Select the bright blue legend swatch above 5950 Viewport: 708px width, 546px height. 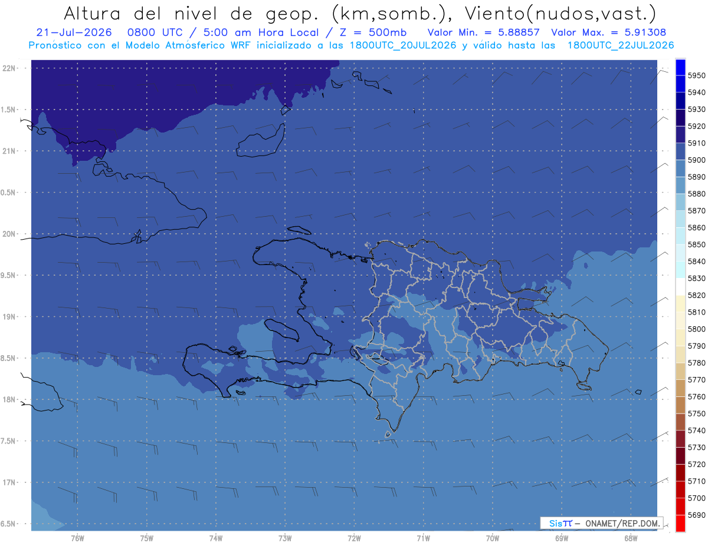[x=680, y=67]
